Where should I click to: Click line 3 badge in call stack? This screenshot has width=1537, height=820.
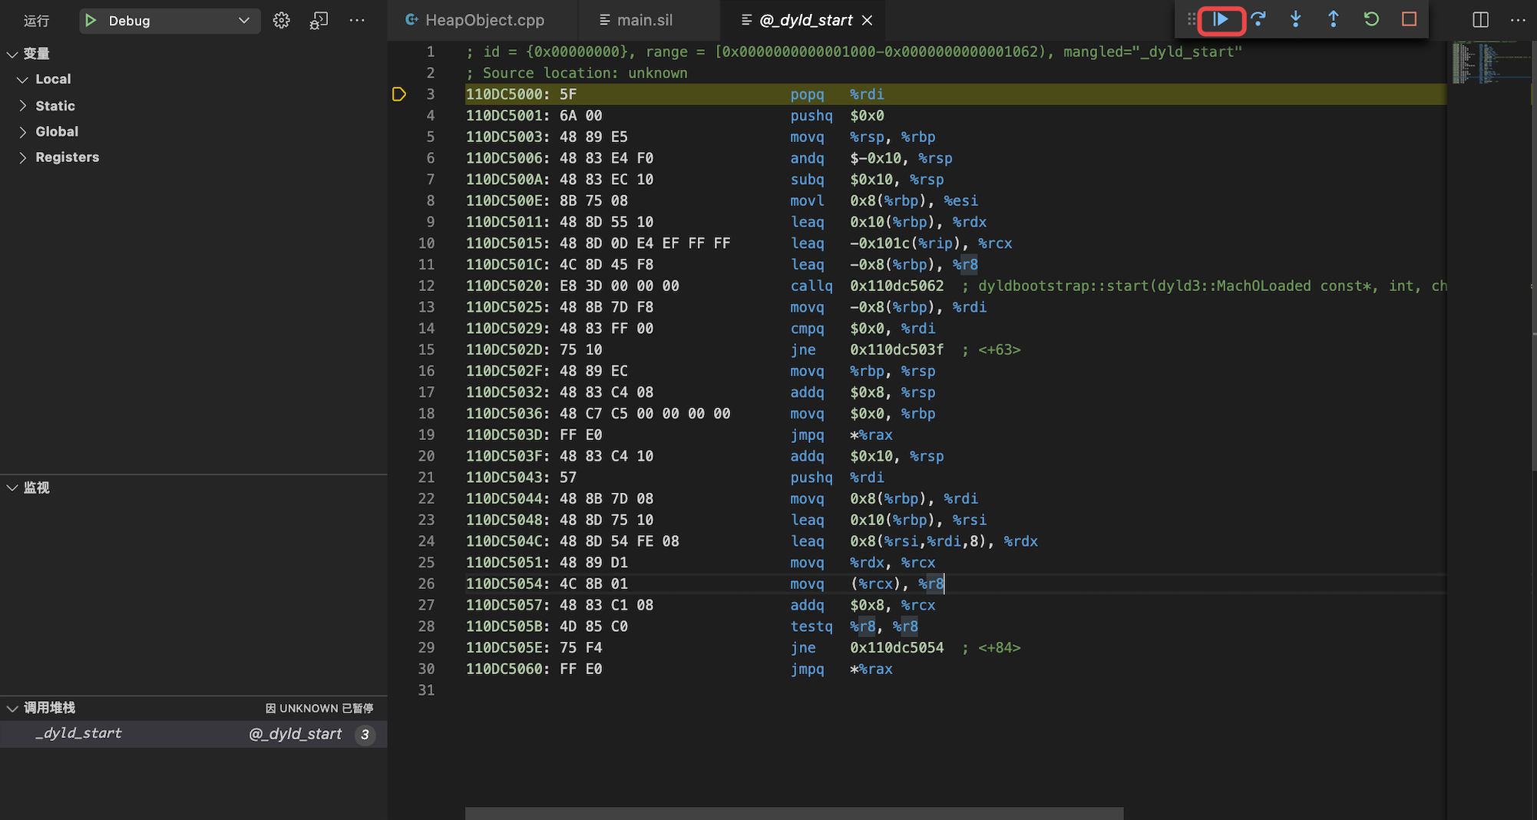(365, 735)
